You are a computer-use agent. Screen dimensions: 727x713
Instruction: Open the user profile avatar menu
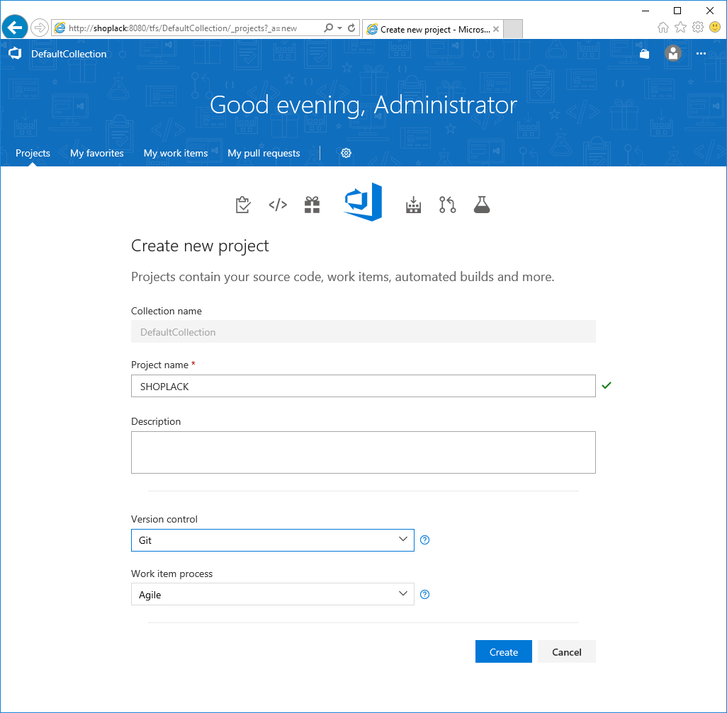pyautogui.click(x=672, y=54)
